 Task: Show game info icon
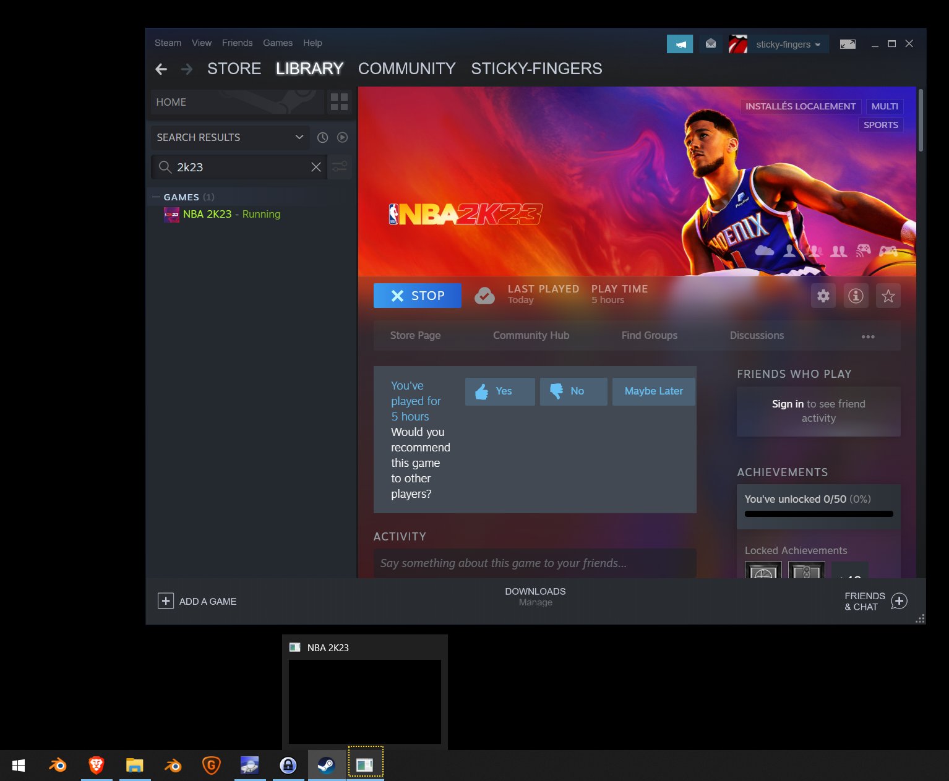(x=856, y=296)
